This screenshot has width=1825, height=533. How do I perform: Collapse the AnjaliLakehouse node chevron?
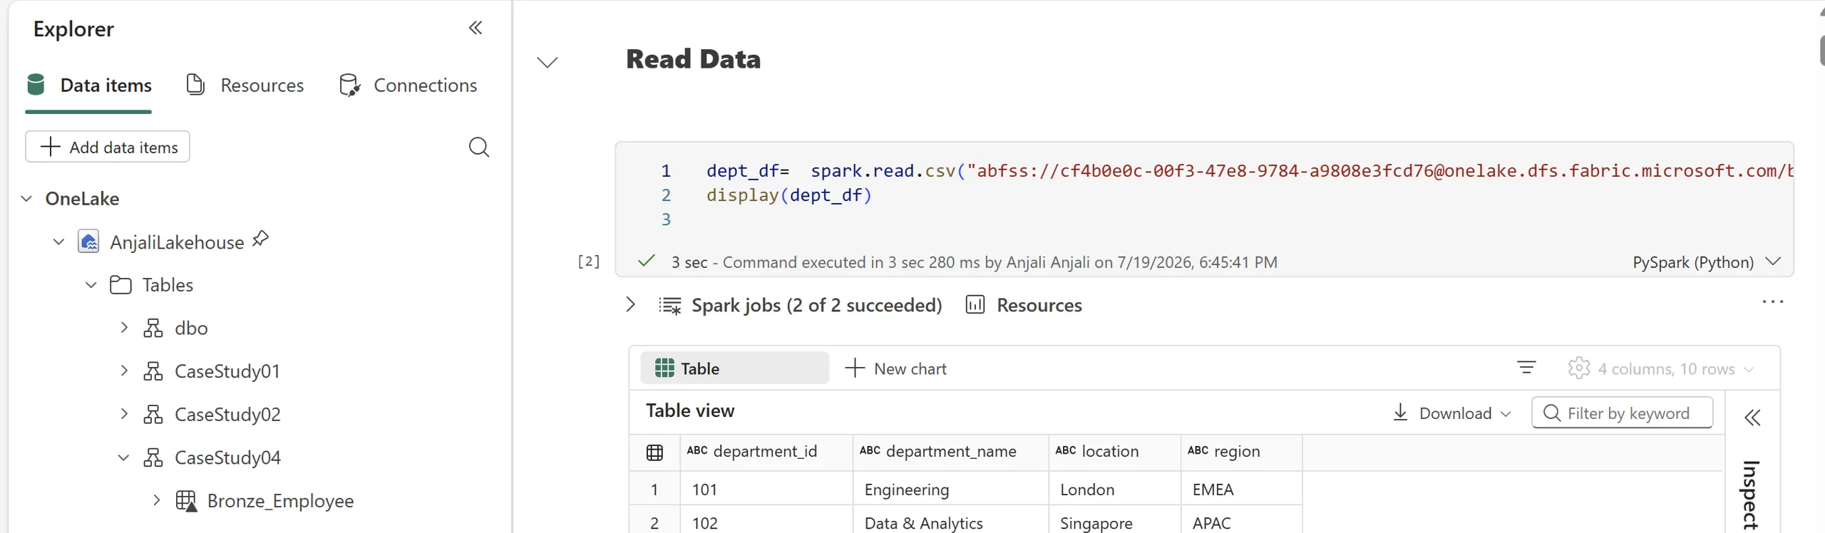(58, 242)
